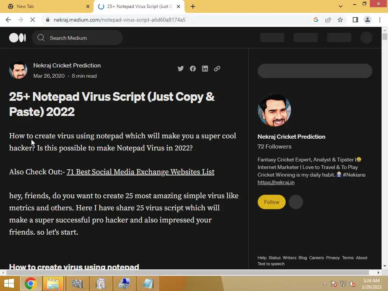The height and width of the screenshot is (291, 388).
Task: Open the Windows Start button
Action: (x=9, y=283)
